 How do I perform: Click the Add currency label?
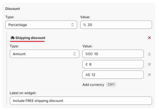point(93,85)
